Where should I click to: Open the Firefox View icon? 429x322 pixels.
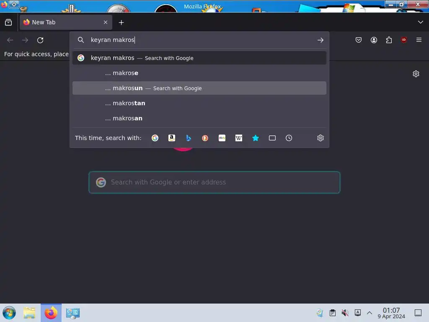[8, 23]
